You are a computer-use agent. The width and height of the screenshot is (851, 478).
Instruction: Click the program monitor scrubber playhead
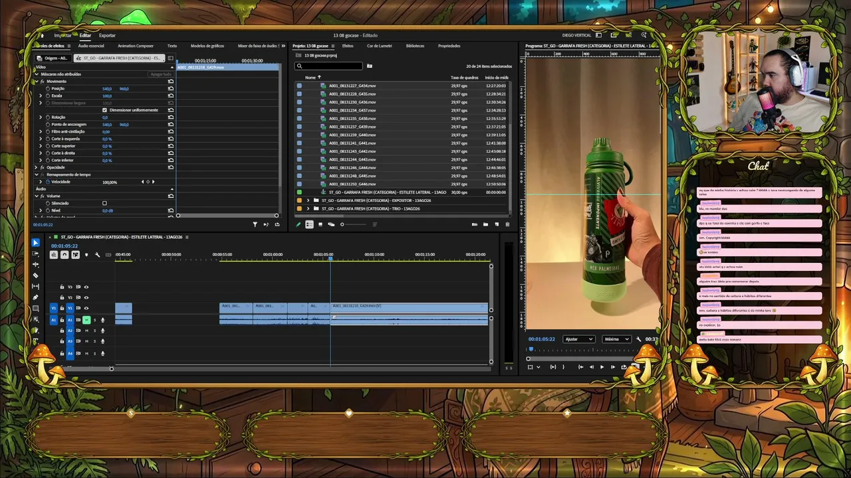(531, 349)
